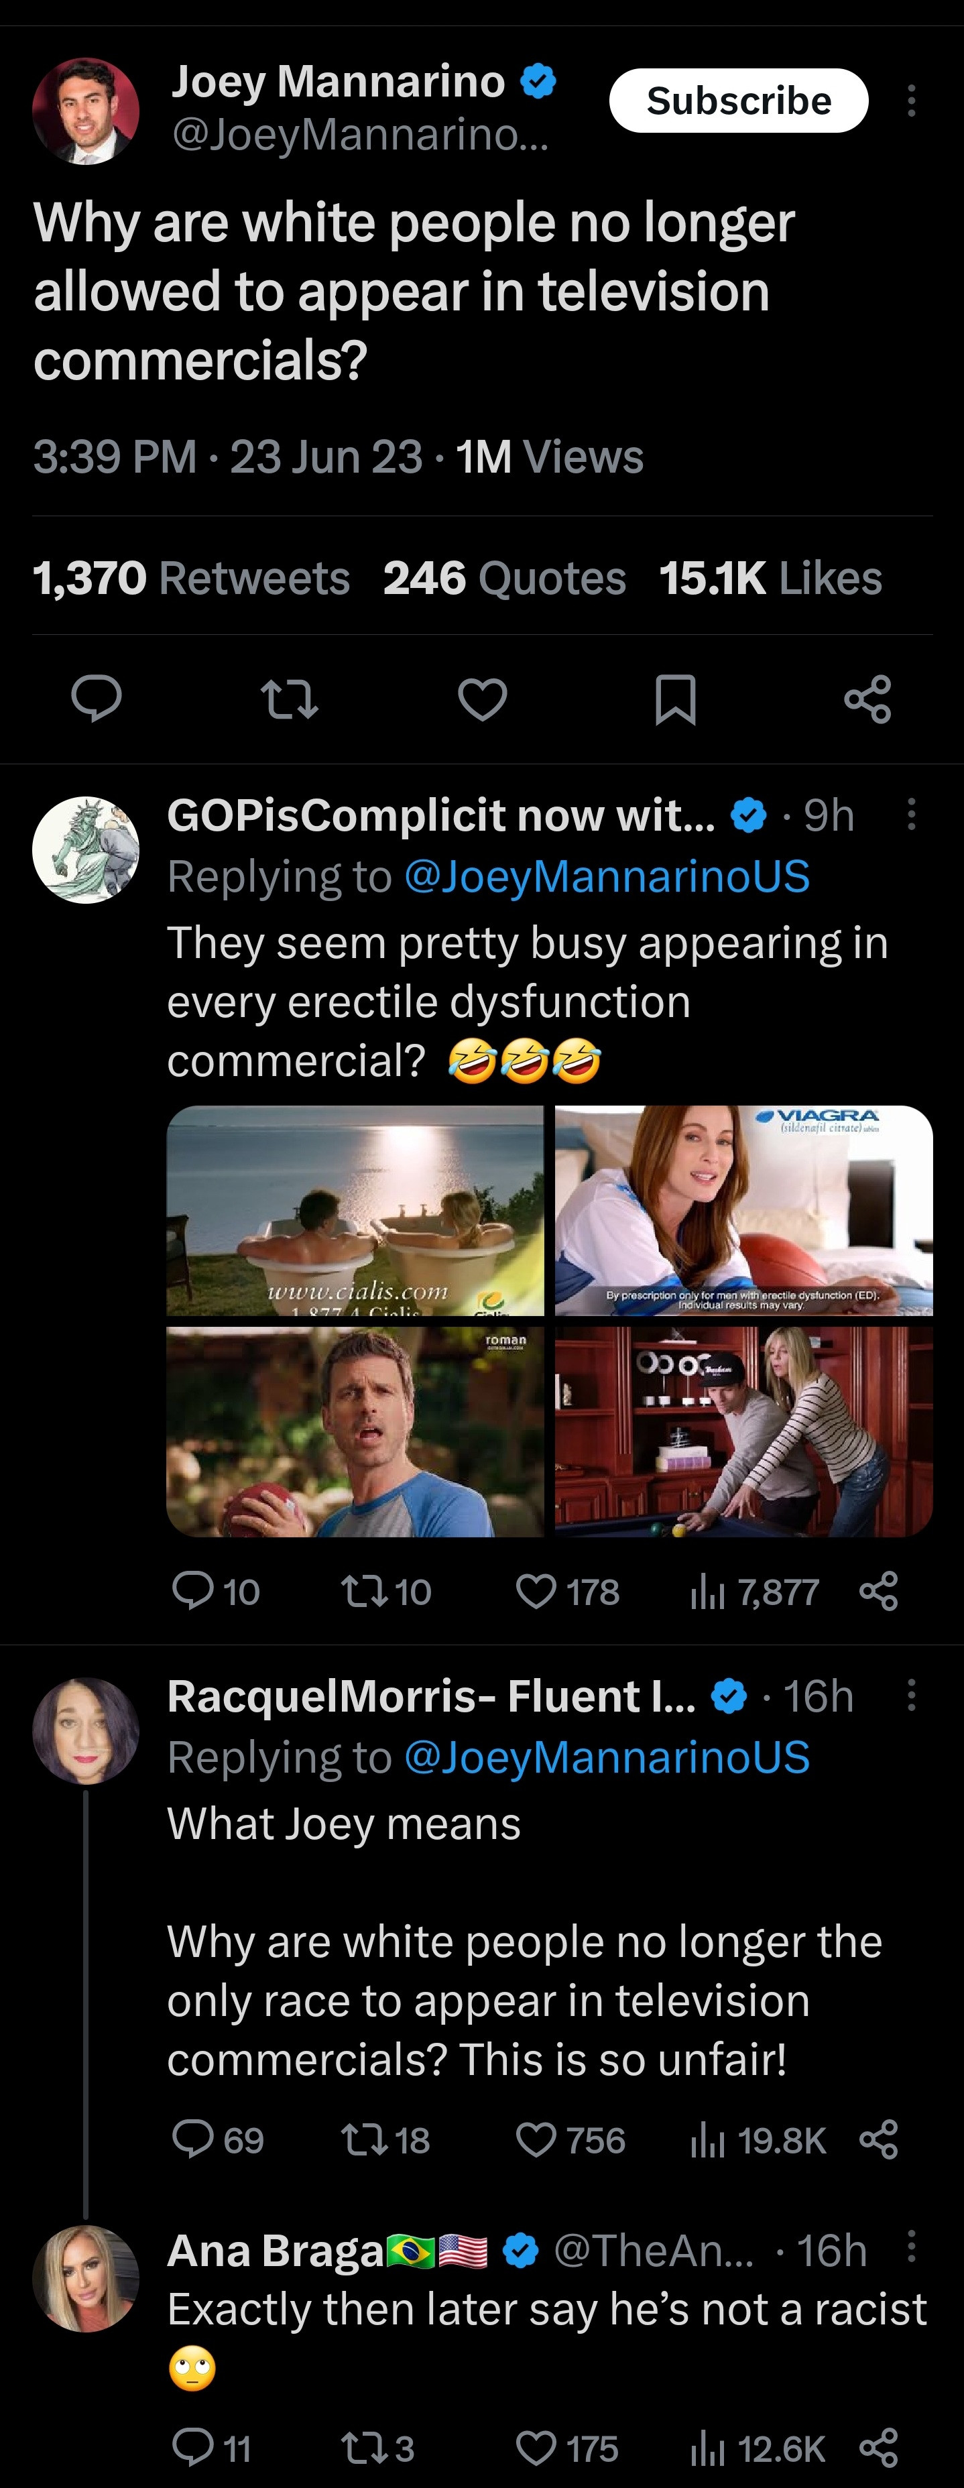964x2488 pixels.
Task: Open more options on RacquelMorris's reply
Action: 911,1695
